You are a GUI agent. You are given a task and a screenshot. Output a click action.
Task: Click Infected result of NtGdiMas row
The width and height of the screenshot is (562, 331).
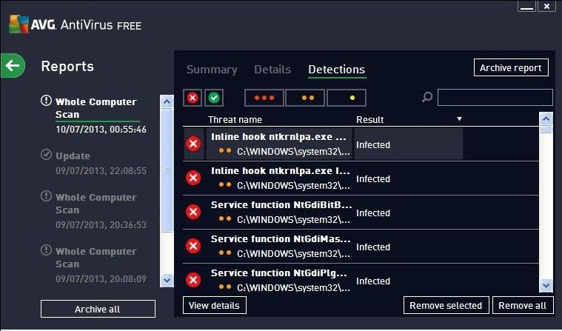coord(373,247)
